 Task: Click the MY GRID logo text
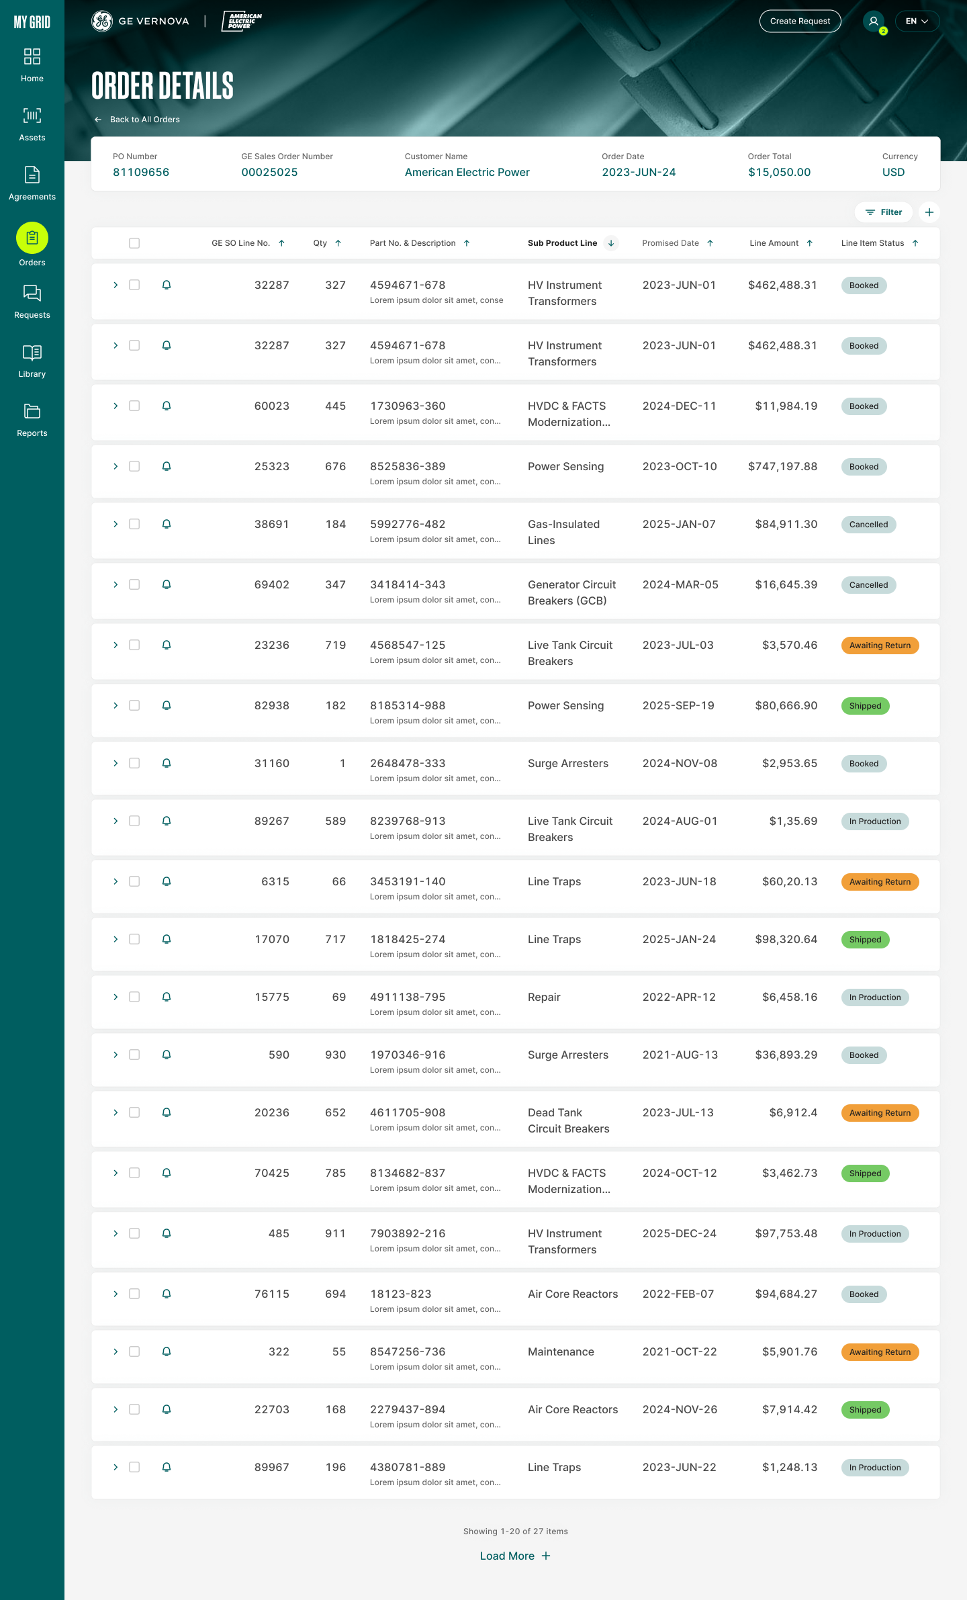click(32, 21)
